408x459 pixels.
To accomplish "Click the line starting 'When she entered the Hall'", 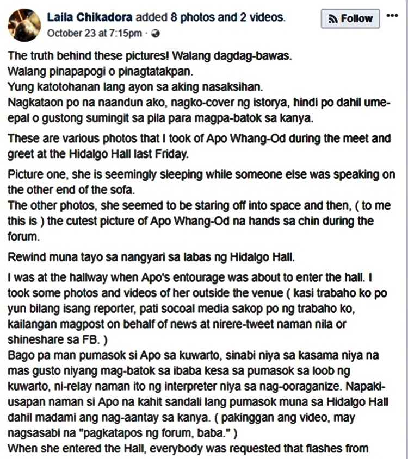I will (188, 448).
